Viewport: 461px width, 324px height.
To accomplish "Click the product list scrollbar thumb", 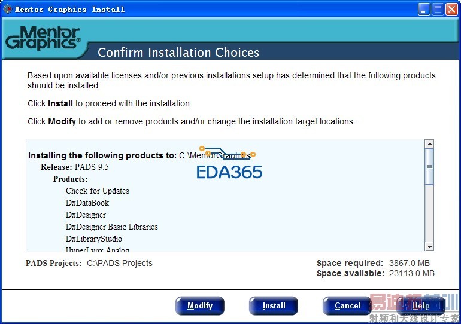I will (429, 166).
